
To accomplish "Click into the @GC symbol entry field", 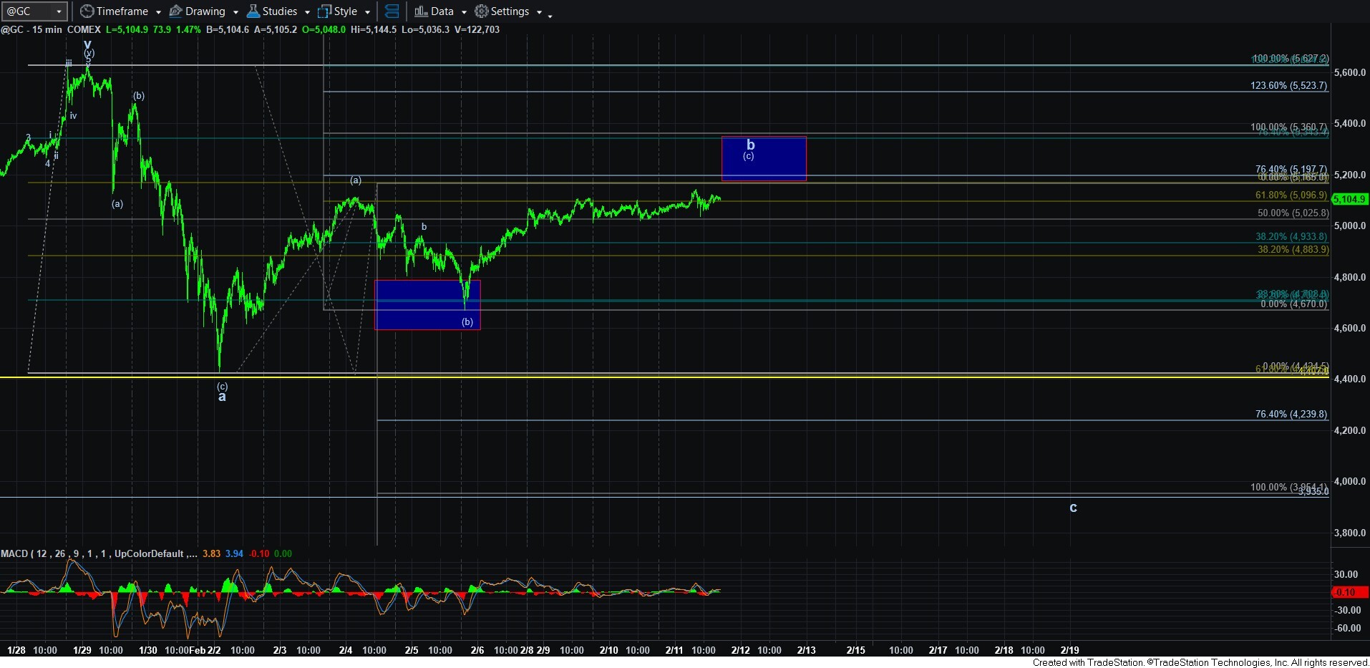I will [x=27, y=11].
